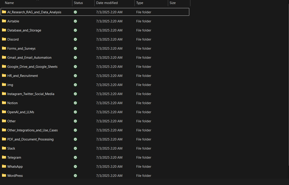Select the folder named exactly Other
Screen dimensions: 289x185
tap(12, 121)
